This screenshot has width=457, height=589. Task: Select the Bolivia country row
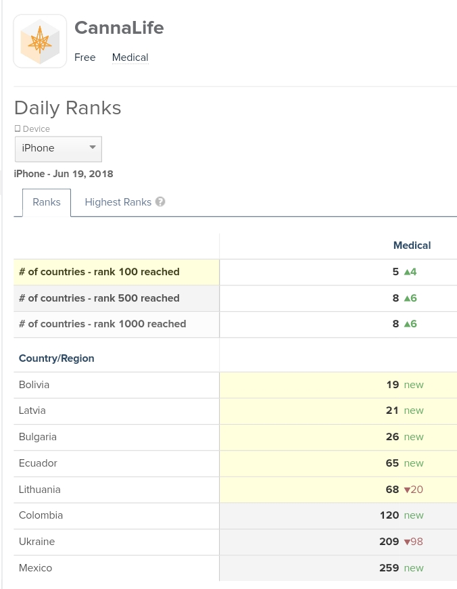coord(34,385)
